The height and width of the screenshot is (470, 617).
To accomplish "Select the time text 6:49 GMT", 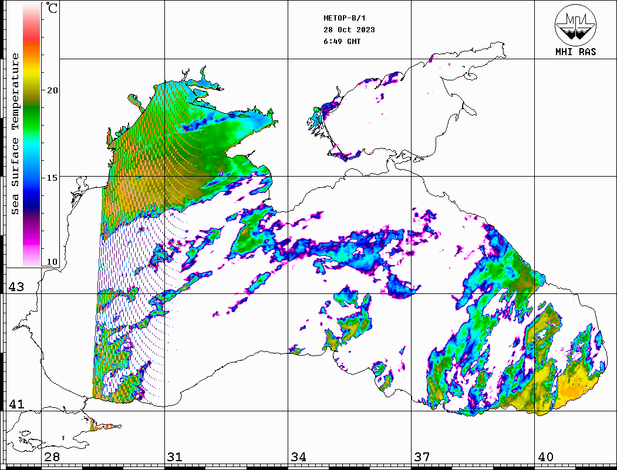I will tap(342, 41).
